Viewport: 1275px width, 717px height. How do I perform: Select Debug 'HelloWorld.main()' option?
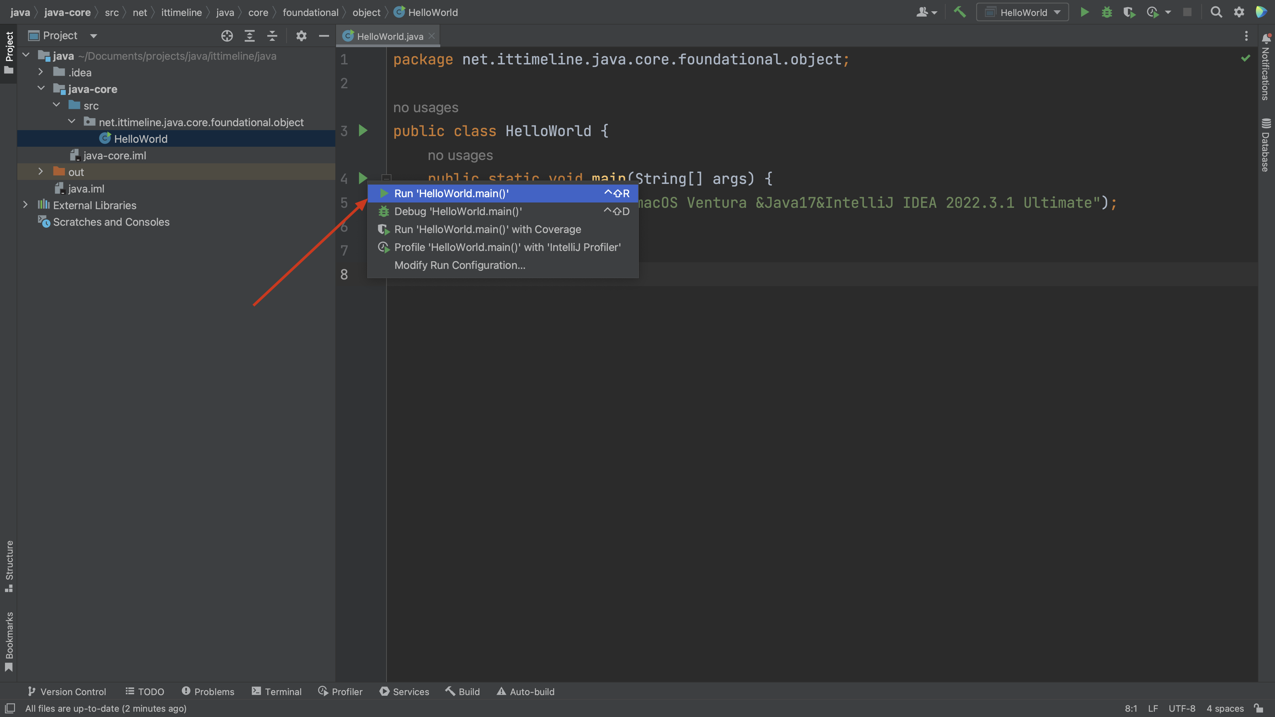click(x=458, y=211)
